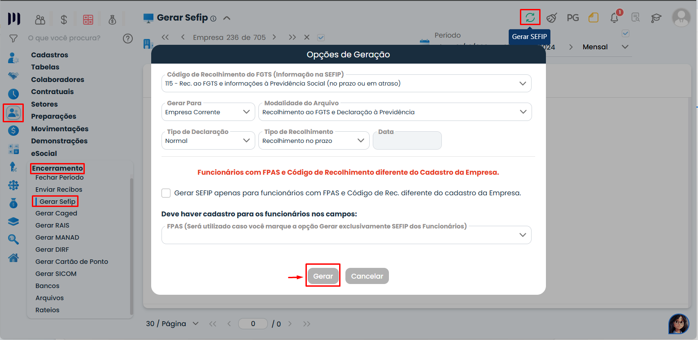This screenshot has height=340, width=698.
Task: Click the Cancelar button
Action: tap(367, 276)
